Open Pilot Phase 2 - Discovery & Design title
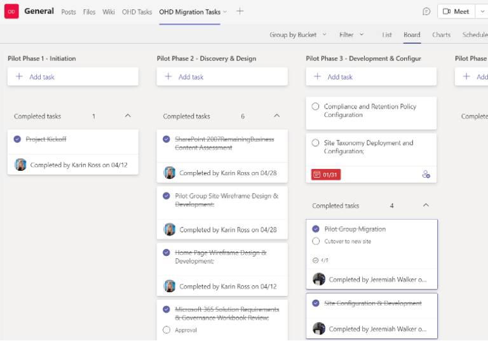 point(207,58)
